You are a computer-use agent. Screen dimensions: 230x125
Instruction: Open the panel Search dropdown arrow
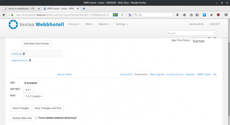coord(214,33)
